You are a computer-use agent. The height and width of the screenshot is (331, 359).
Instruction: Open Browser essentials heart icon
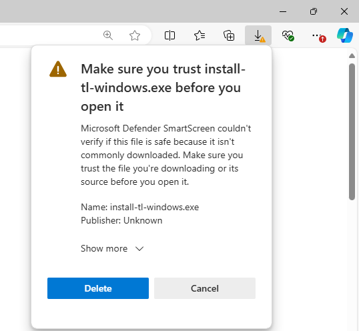288,35
